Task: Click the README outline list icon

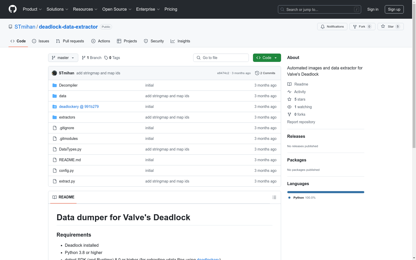Action: [x=274, y=197]
